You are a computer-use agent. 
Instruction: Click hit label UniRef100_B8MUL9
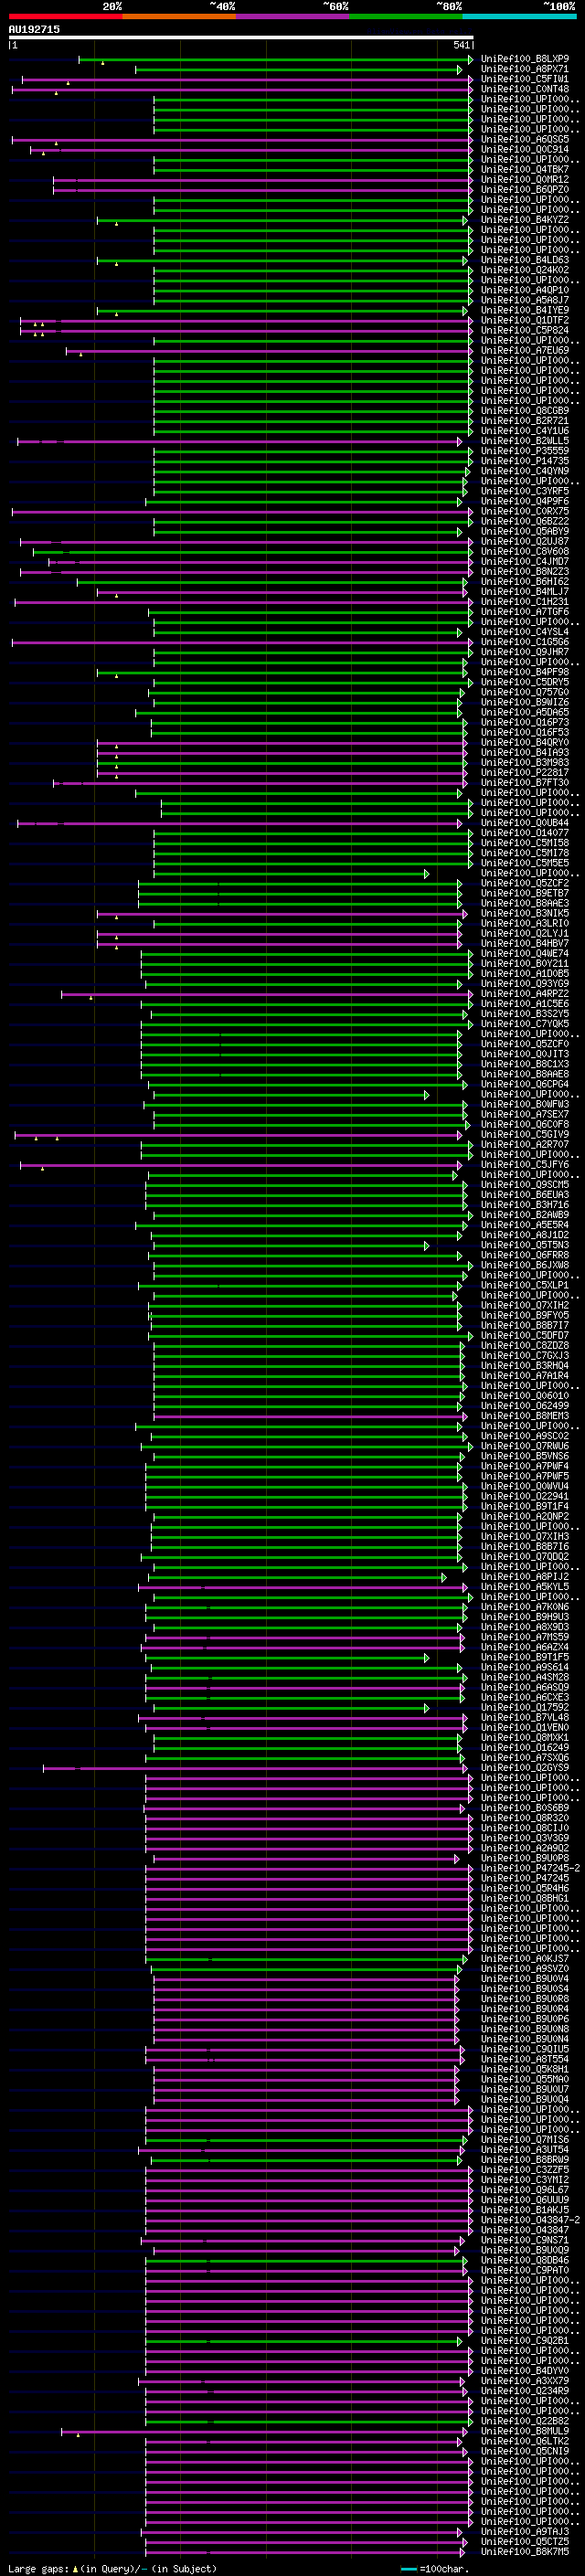click(x=525, y=2431)
